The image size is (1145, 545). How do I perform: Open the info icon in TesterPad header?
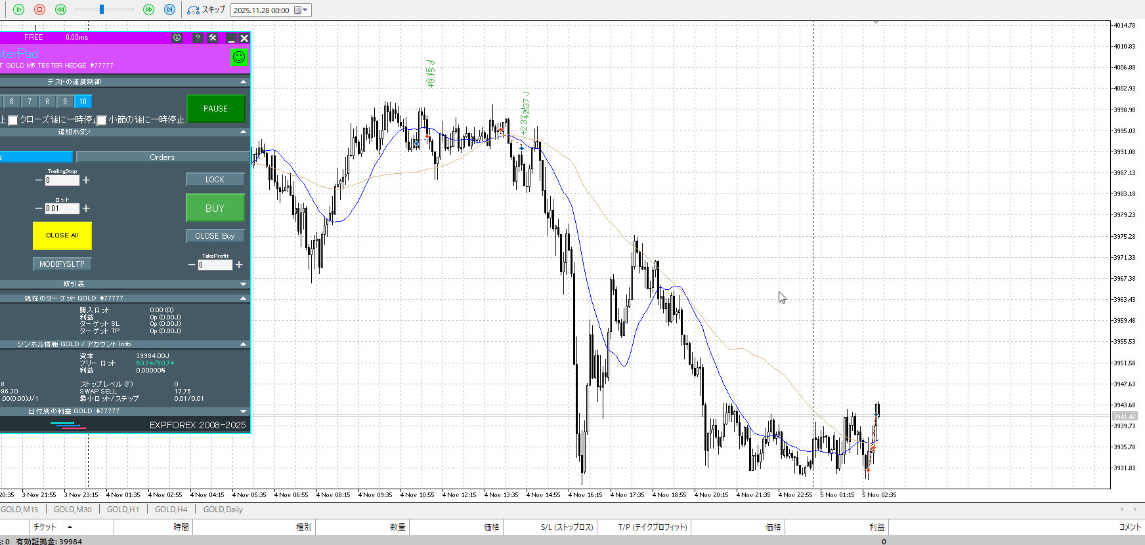(177, 38)
